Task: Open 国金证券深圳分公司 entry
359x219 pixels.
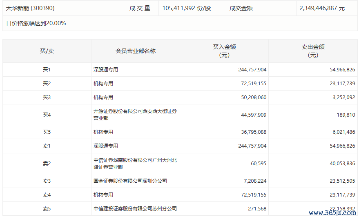Action: 130,181
